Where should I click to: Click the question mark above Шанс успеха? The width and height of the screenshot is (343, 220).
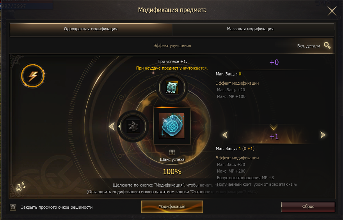[x=172, y=152]
